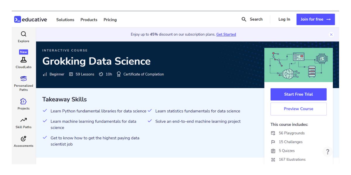The image size is (351, 175).
Task: Click Join for free button
Action: pyautogui.click(x=316, y=19)
